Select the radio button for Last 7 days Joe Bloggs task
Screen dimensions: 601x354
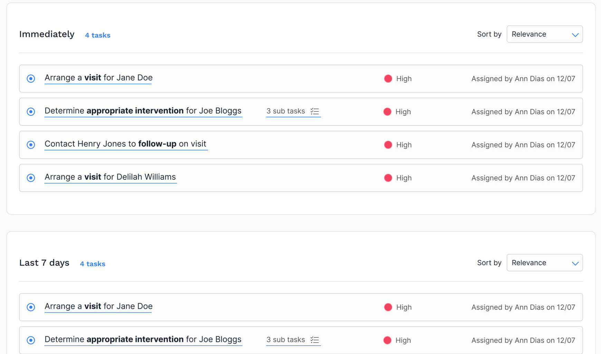coord(31,340)
